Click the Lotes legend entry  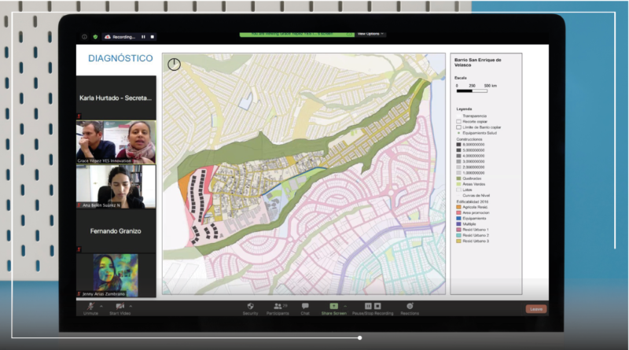(465, 190)
